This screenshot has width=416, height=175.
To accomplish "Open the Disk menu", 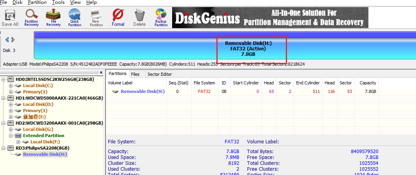I will pos(18,3).
